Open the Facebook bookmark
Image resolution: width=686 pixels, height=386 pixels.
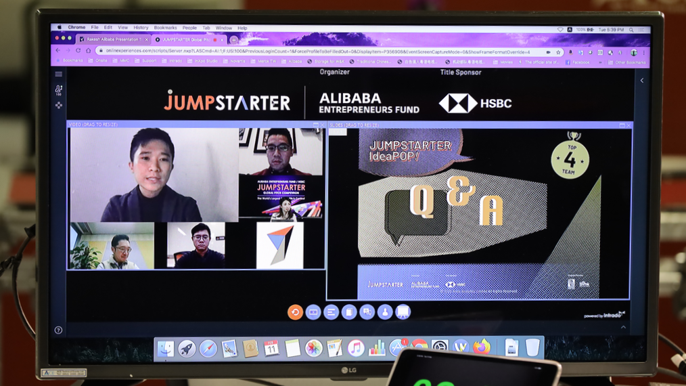tap(578, 62)
